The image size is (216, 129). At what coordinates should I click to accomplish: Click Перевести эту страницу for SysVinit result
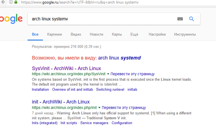(x=132, y=74)
